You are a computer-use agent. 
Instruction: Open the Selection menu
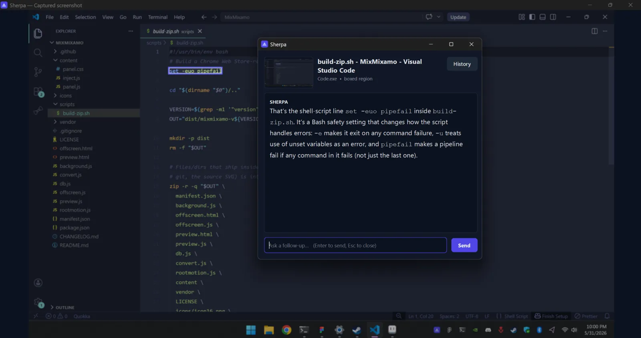click(x=85, y=17)
